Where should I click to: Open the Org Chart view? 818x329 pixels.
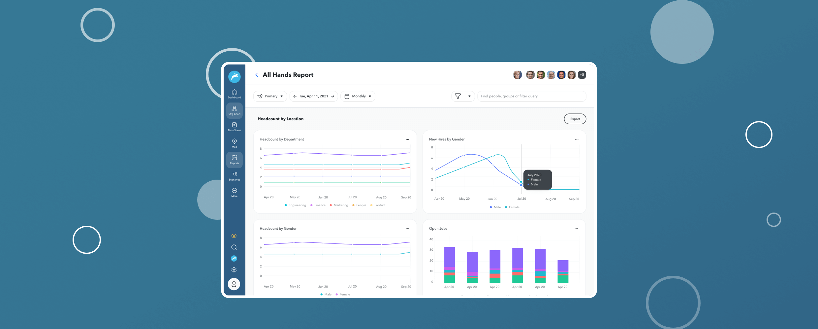(234, 110)
